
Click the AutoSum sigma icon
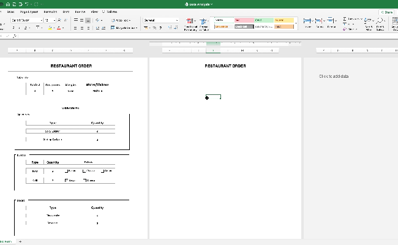pos(345,19)
